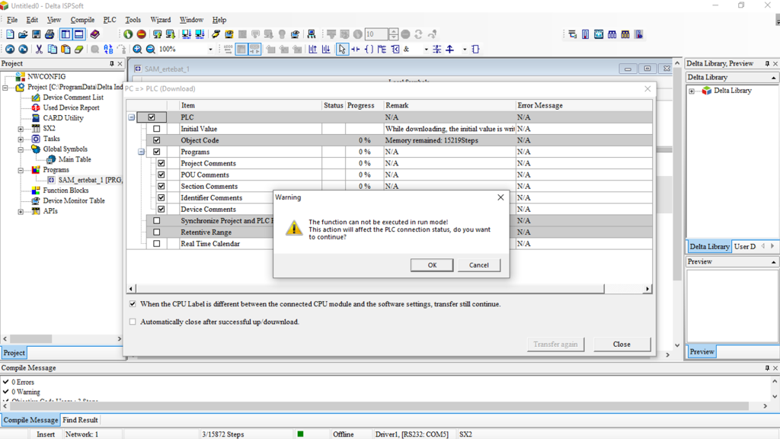Open the File menu
This screenshot has width=780, height=439.
click(12, 20)
